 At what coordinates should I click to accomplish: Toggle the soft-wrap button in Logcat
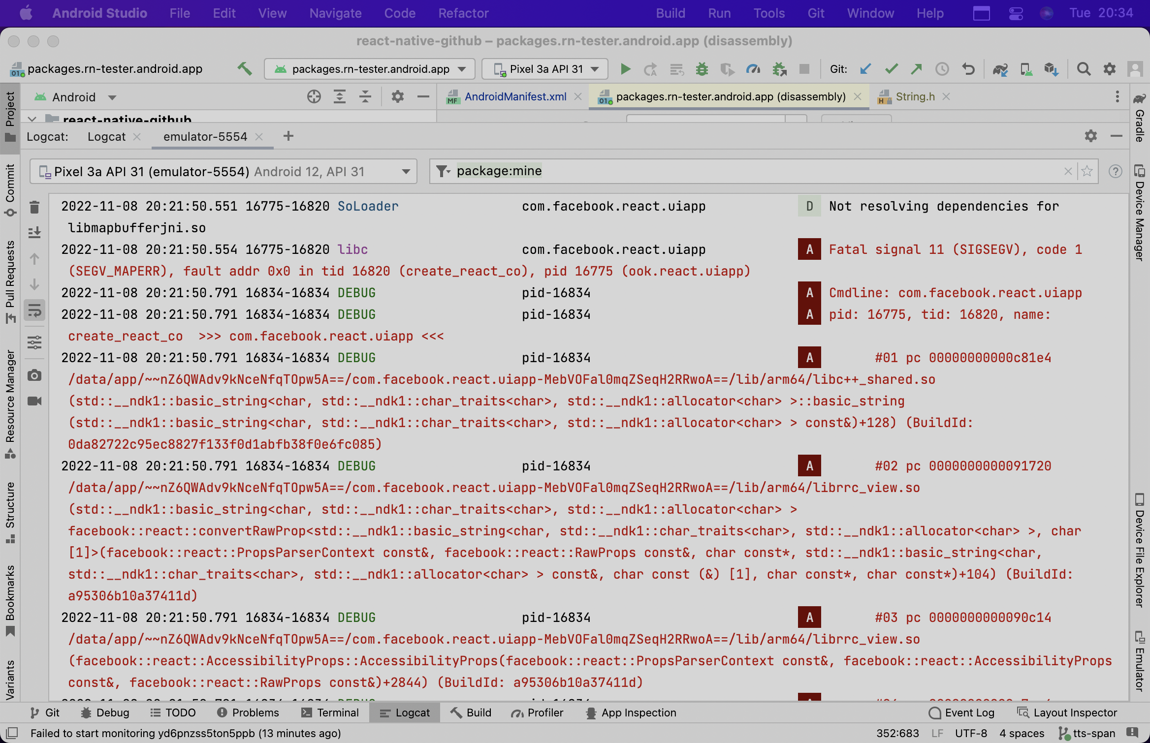click(34, 310)
